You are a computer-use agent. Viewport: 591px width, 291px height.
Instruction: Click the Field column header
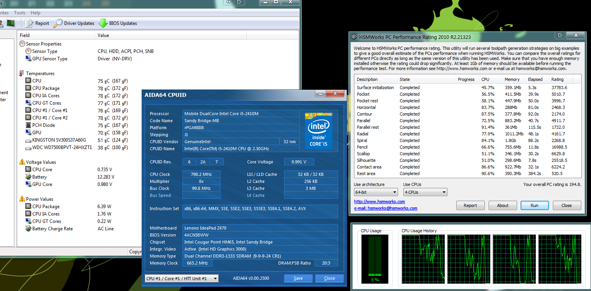click(56, 35)
